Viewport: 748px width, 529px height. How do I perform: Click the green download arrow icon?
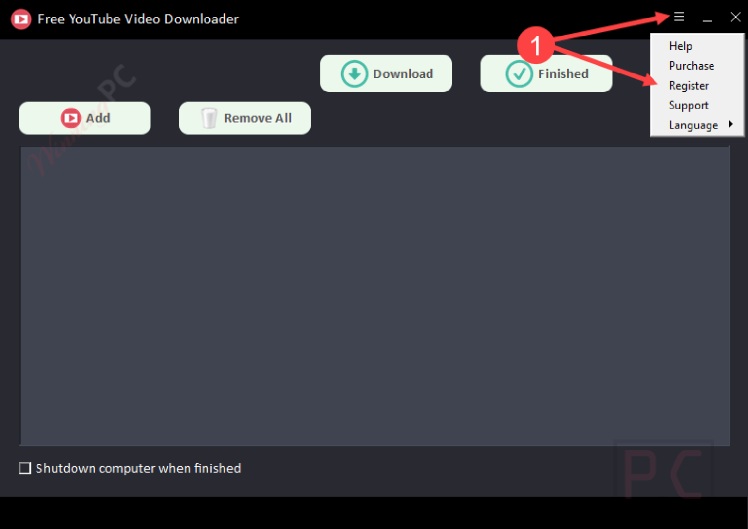pos(354,73)
